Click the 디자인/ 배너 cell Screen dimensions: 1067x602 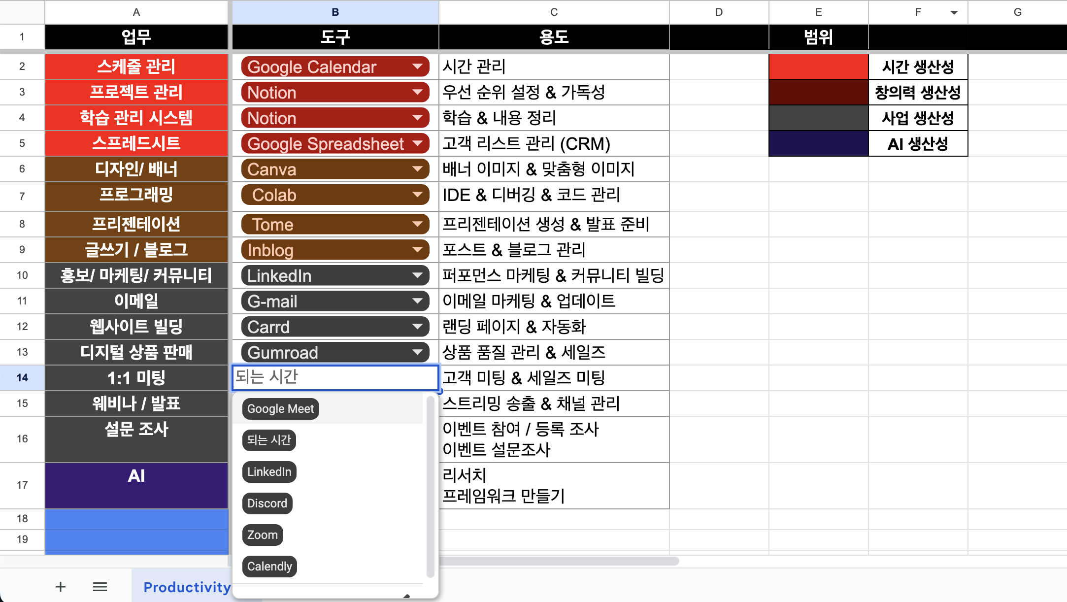(x=136, y=169)
